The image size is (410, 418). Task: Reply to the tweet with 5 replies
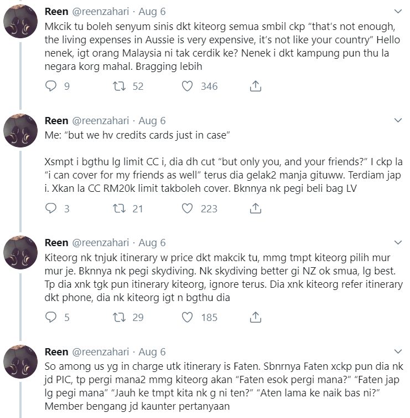coord(50,317)
